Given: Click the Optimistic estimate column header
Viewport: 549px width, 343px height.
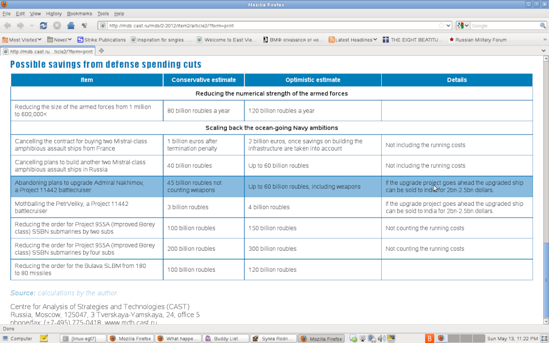Looking at the screenshot, I should (x=313, y=80).
